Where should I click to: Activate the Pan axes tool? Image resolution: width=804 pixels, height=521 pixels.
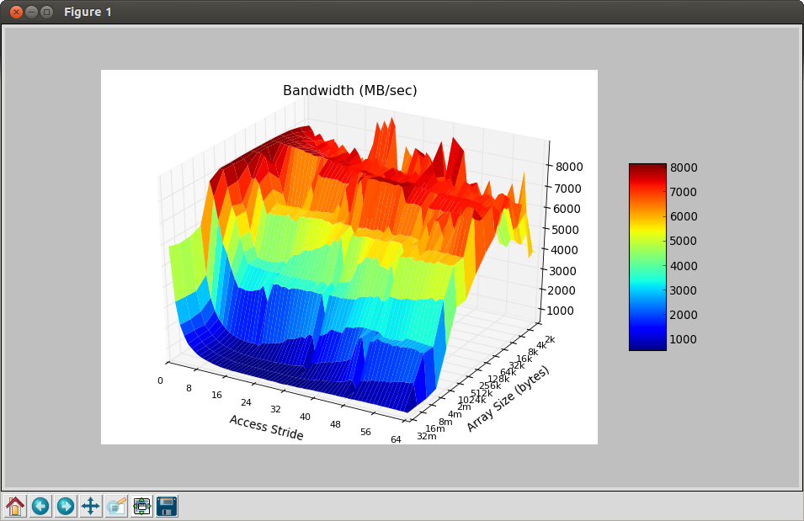click(x=91, y=506)
